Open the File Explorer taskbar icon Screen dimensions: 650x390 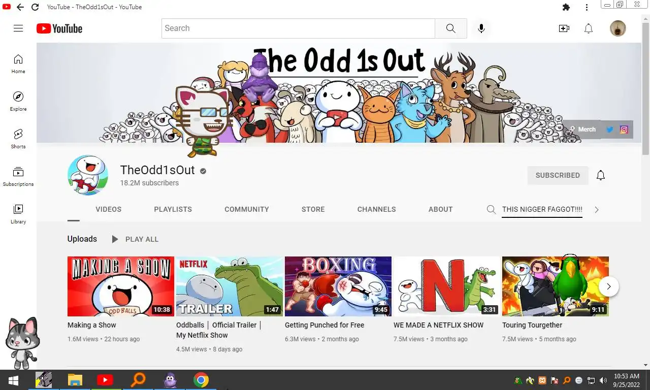[x=75, y=380]
